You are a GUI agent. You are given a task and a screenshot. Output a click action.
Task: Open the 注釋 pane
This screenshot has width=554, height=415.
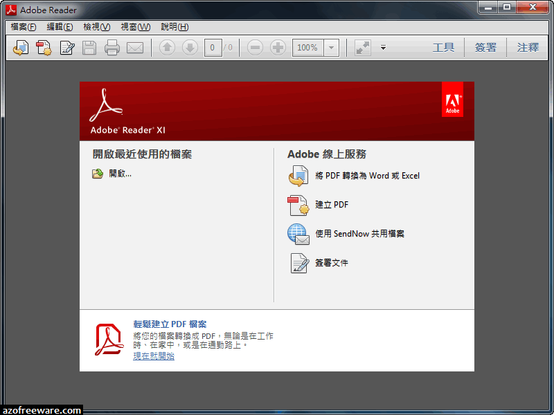coord(528,48)
